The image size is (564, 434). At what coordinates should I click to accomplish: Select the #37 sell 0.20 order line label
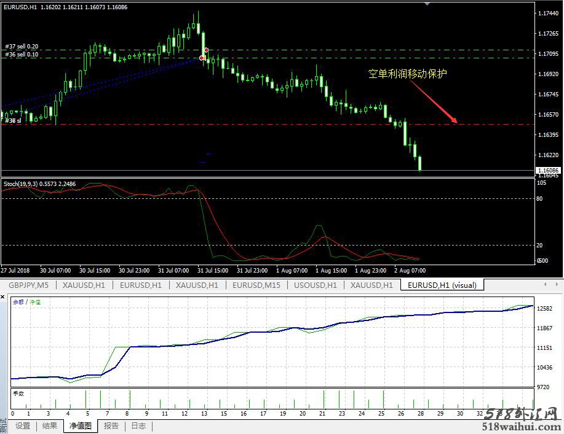pos(22,46)
